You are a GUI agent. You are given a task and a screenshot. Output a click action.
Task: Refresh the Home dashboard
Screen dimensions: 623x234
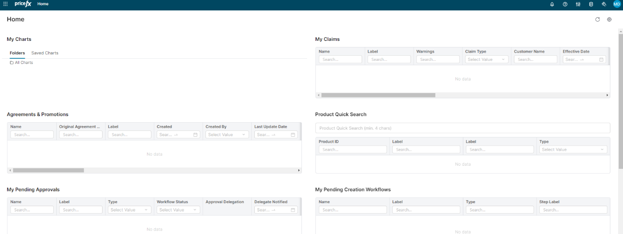598,20
